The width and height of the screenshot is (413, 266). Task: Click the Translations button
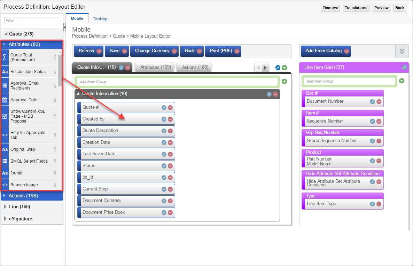pos(356,8)
